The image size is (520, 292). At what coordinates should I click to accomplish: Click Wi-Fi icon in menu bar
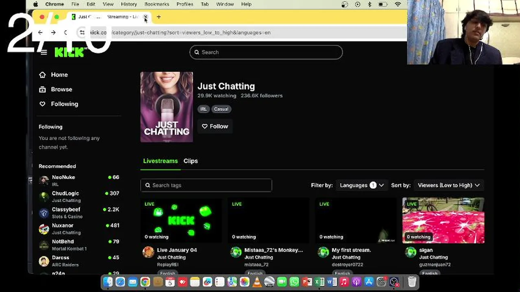click(398, 4)
